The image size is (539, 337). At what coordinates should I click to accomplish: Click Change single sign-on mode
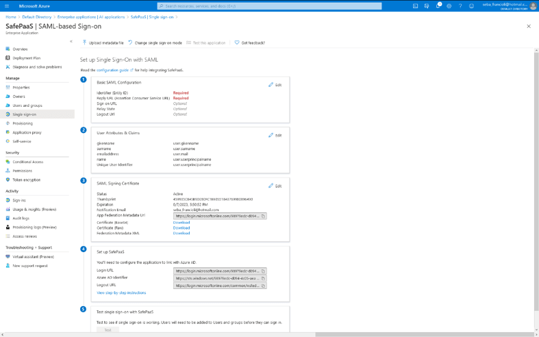point(155,42)
